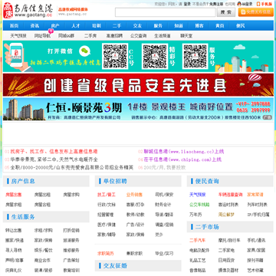This screenshot has width=276, height=276.
Task: Click 房屋出售 under 房产信息
Action: pos(14,195)
